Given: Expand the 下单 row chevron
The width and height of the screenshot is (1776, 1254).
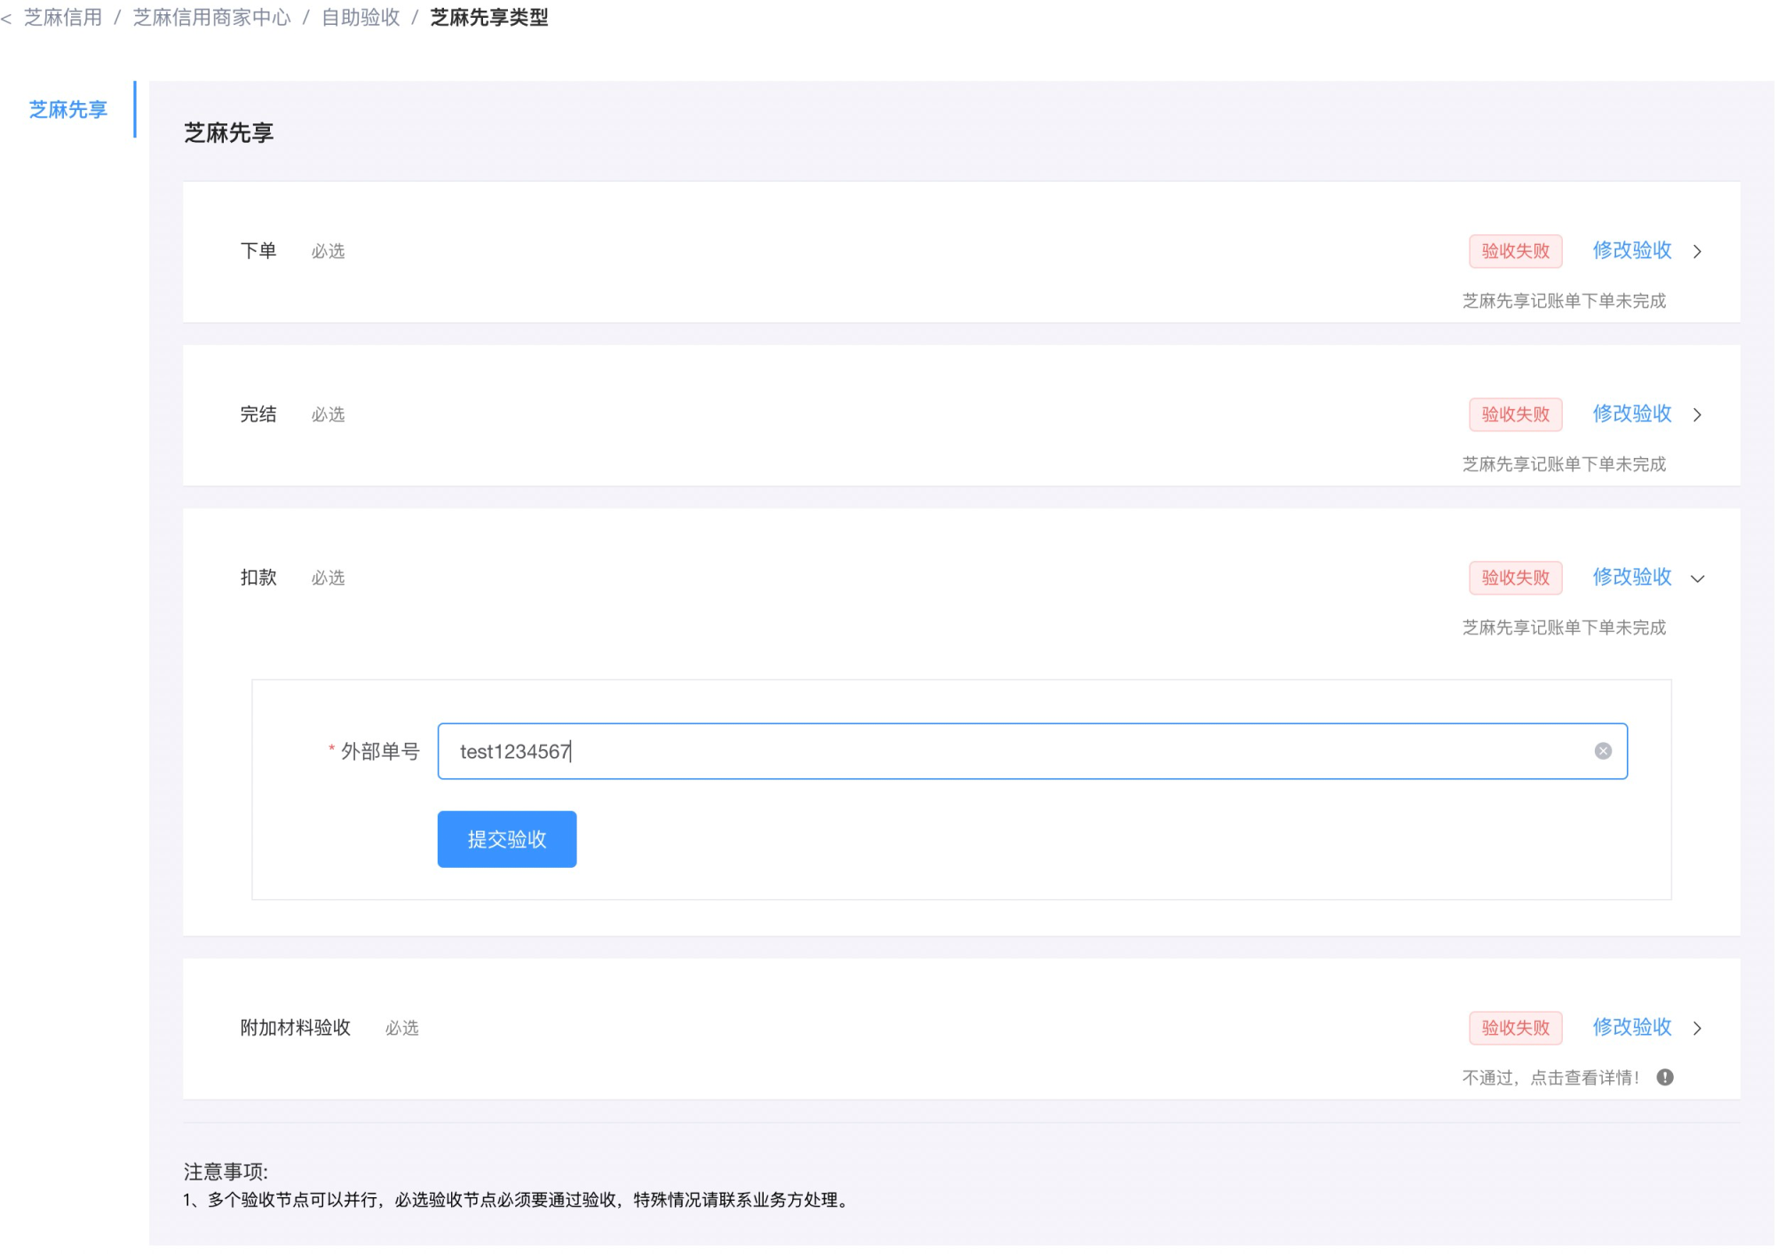Looking at the screenshot, I should pyautogui.click(x=1697, y=251).
